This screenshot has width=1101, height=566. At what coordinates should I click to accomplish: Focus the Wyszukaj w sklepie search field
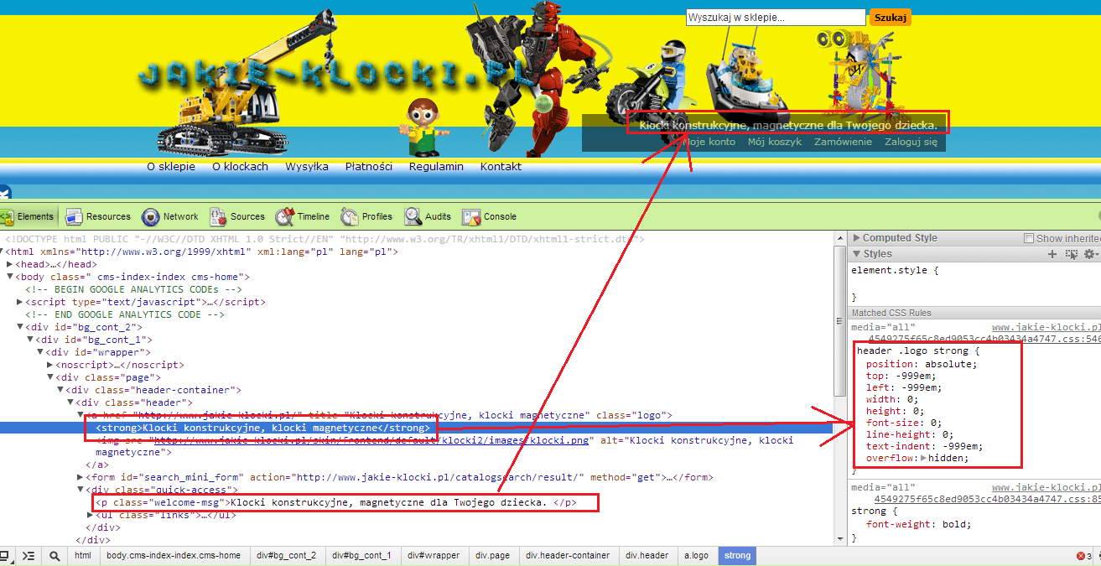(776, 17)
